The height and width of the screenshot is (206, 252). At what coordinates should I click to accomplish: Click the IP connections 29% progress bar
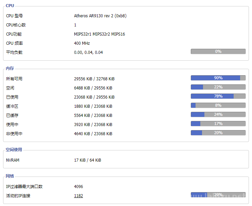tap(218, 195)
